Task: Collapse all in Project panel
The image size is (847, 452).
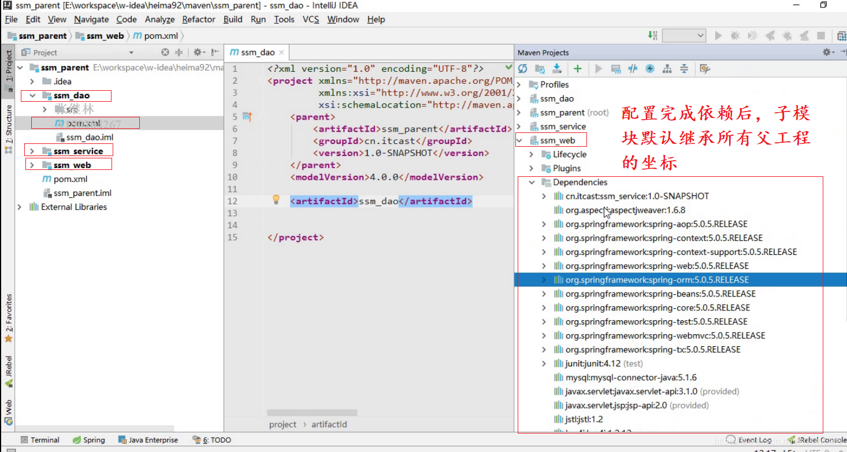Action: coord(179,52)
